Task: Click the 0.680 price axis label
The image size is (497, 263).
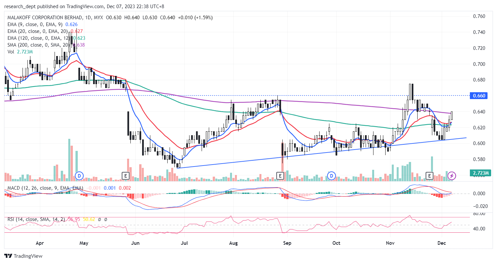Action: click(479, 80)
